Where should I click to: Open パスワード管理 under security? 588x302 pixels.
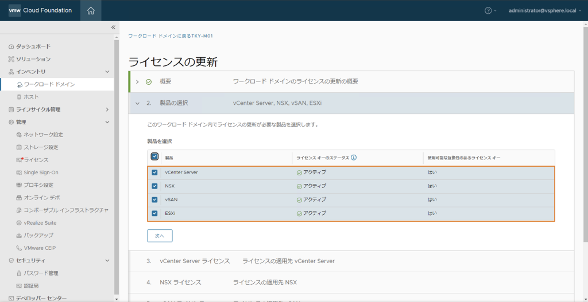(41, 273)
